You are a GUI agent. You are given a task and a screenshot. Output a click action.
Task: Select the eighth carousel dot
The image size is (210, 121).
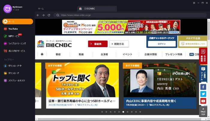(132, 112)
